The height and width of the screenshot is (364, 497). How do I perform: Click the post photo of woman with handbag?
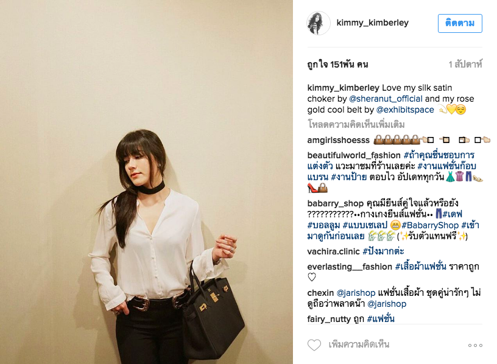(x=146, y=182)
